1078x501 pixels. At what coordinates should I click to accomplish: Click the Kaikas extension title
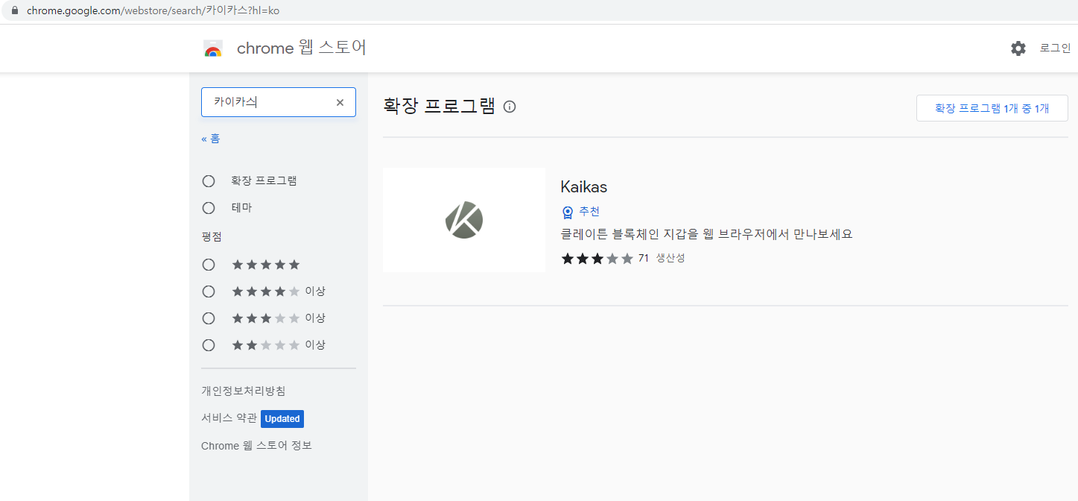point(583,186)
